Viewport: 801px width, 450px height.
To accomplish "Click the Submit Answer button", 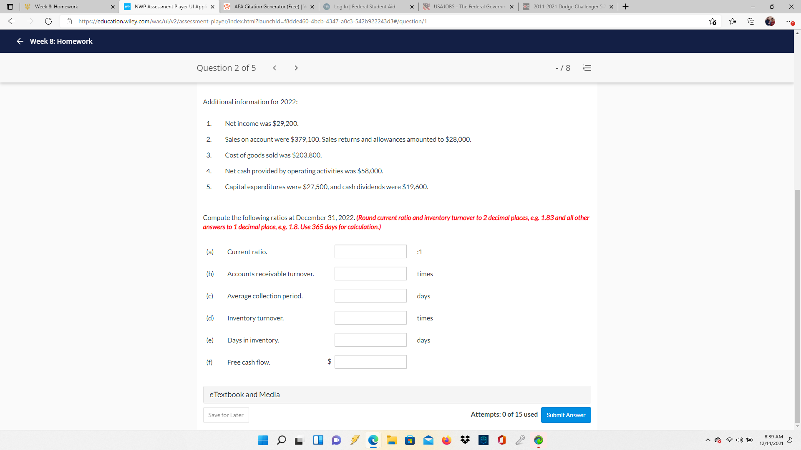I will (566, 415).
